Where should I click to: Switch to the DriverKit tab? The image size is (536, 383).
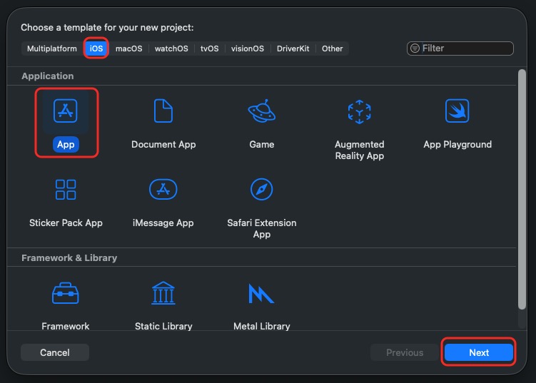pyautogui.click(x=293, y=48)
